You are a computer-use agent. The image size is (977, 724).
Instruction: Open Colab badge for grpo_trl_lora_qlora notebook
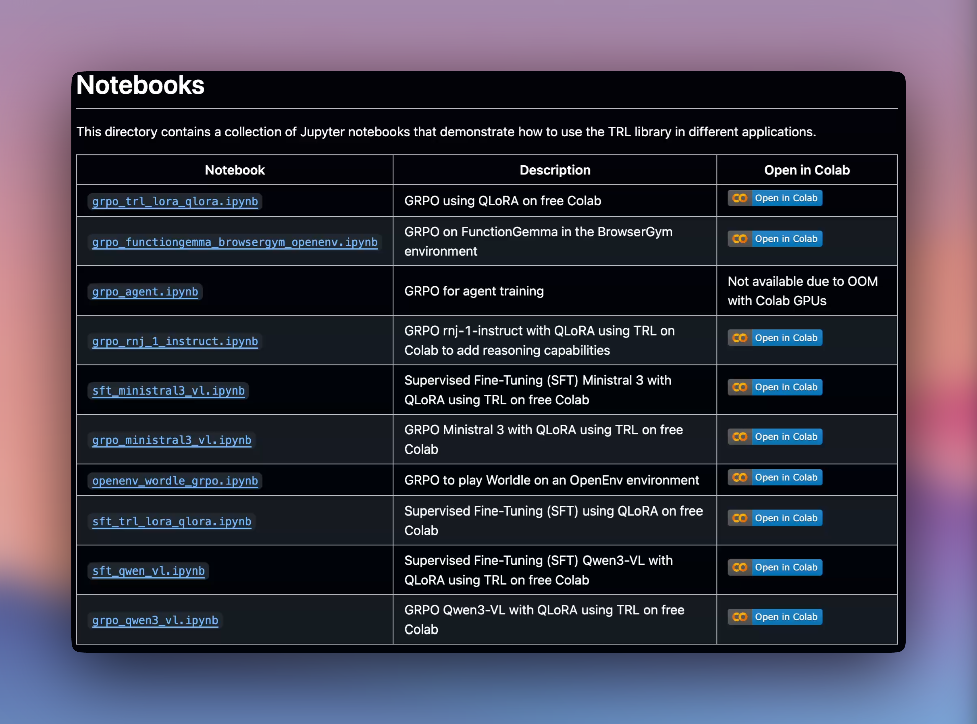click(775, 198)
